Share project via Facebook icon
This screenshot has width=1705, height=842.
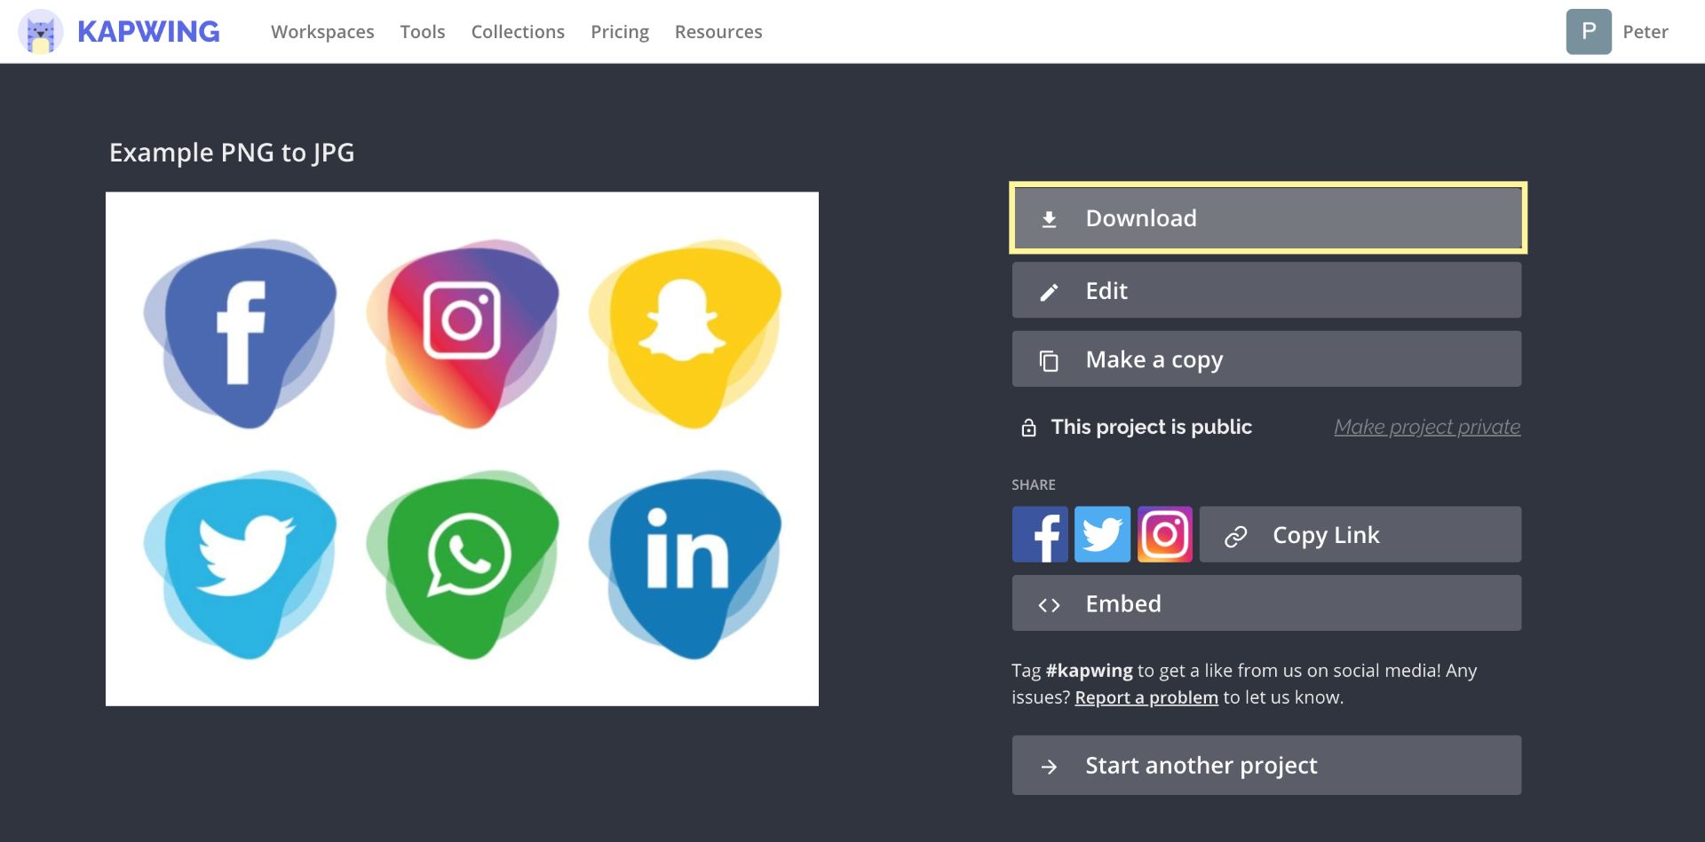[x=1039, y=534]
